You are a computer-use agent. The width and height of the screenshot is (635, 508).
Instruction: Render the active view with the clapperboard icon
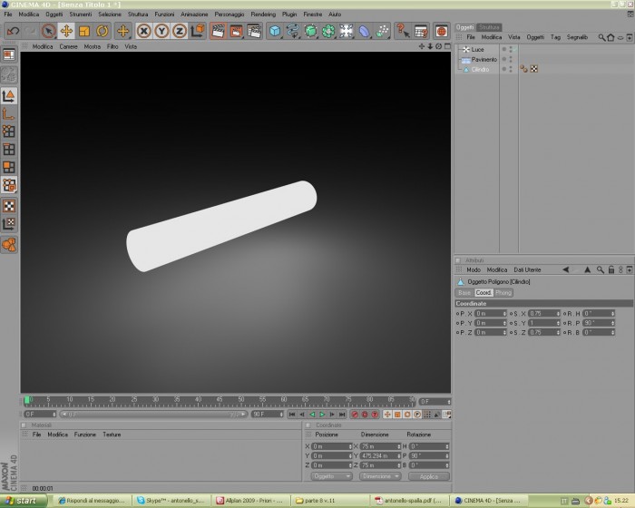(218, 31)
